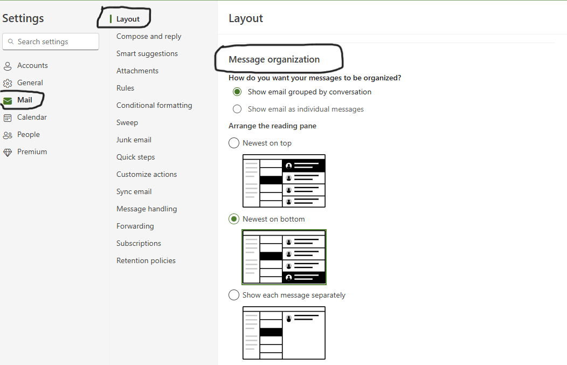Click the green Mail envelope icon
Image resolution: width=567 pixels, height=365 pixels.
coord(8,101)
